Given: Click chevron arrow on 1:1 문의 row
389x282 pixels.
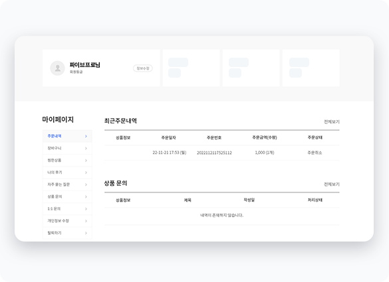Looking at the screenshot, I should pyautogui.click(x=86, y=209).
